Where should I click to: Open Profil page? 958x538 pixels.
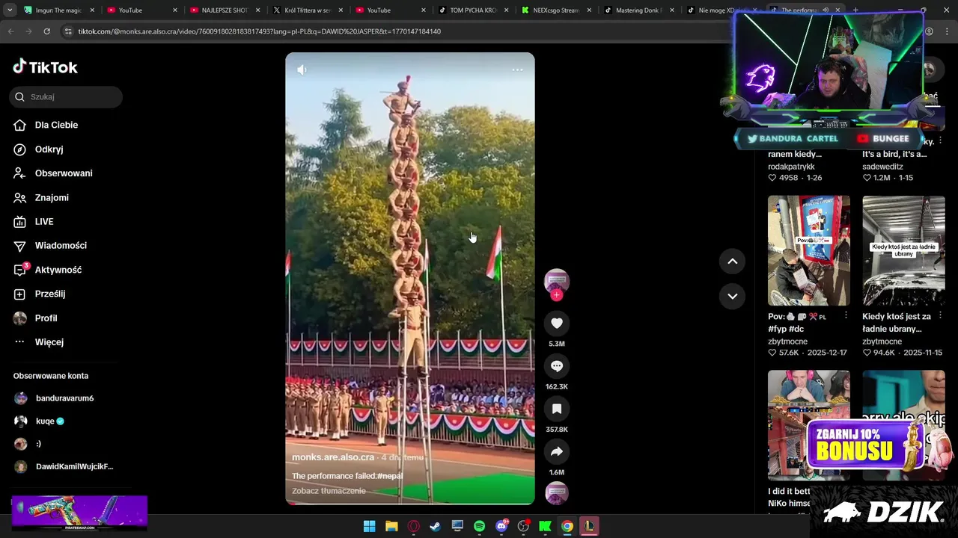pyautogui.click(x=35, y=318)
